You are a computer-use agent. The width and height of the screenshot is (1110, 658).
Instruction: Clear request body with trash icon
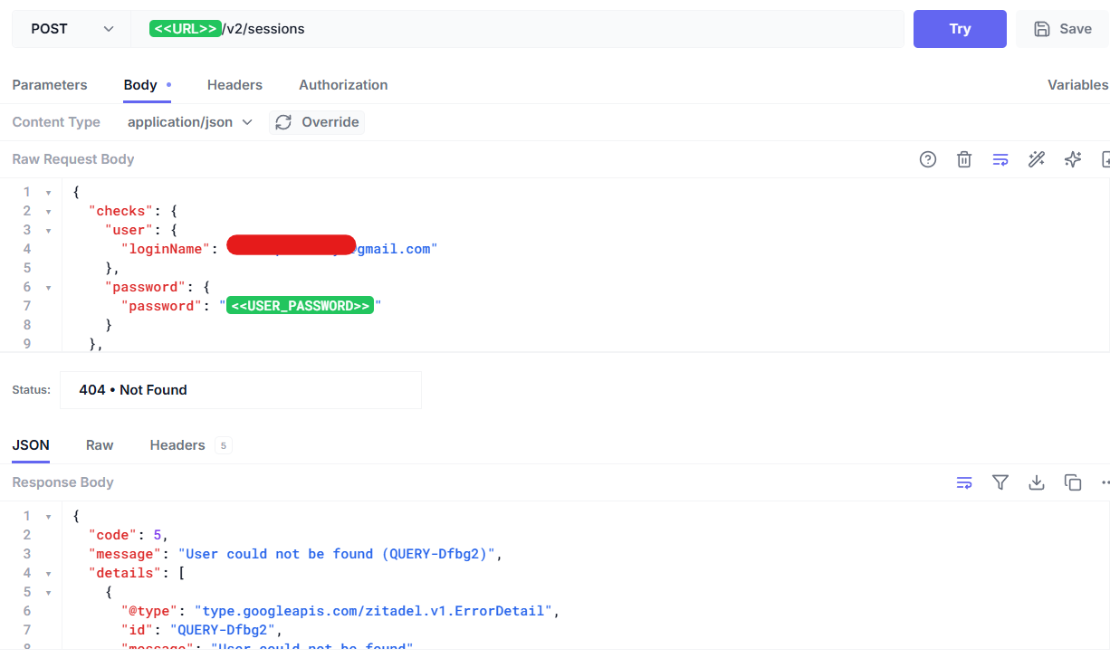tap(964, 159)
